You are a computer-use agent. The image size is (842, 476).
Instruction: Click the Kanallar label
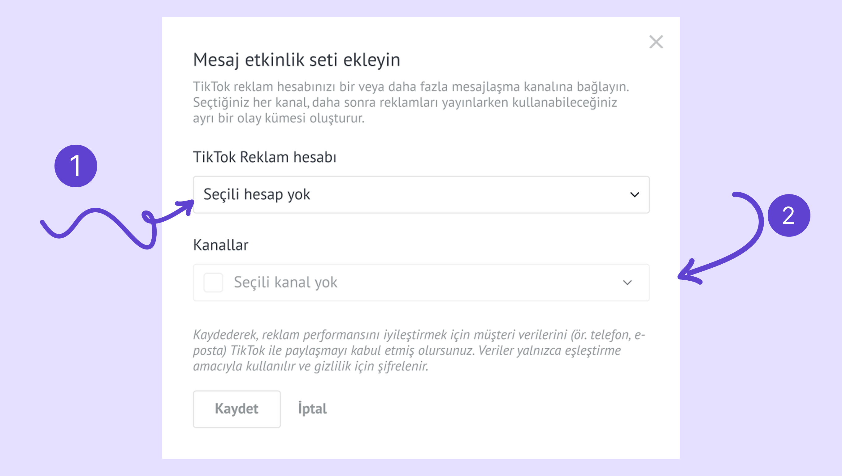tap(221, 245)
